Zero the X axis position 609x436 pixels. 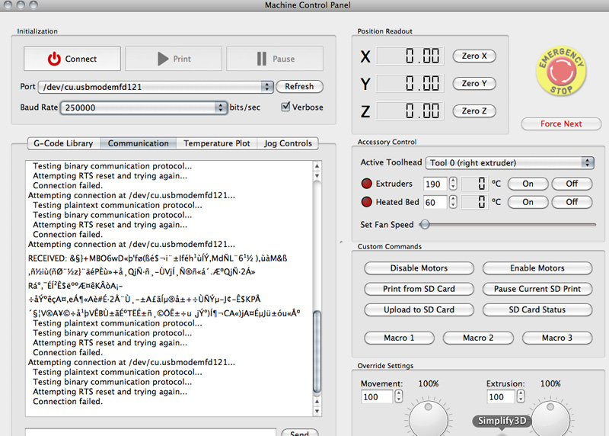pos(474,56)
